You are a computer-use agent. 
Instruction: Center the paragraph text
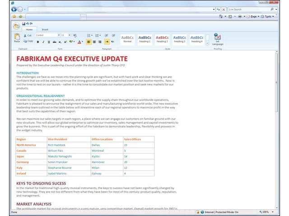point(94,42)
